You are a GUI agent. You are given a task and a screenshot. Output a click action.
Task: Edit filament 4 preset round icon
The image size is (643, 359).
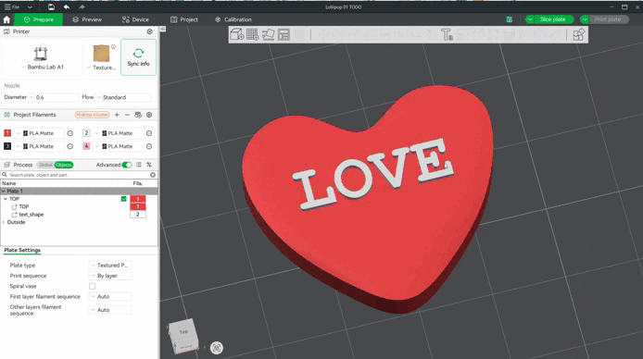click(149, 146)
